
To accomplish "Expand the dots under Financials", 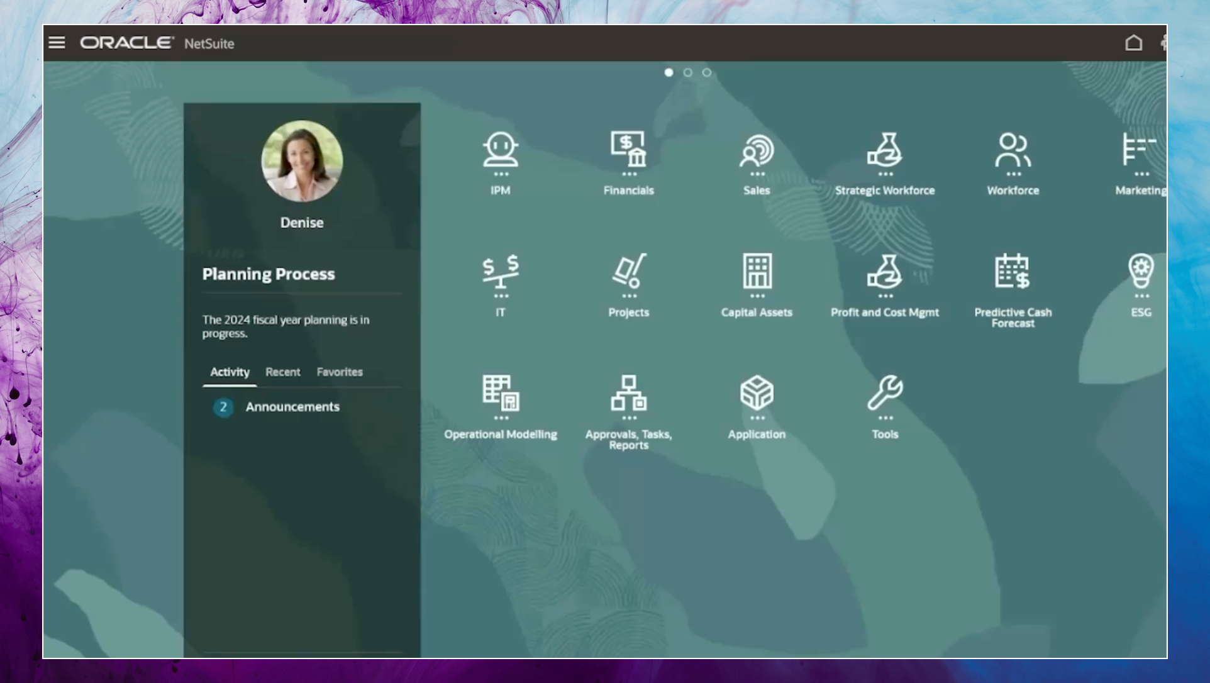I will [629, 174].
